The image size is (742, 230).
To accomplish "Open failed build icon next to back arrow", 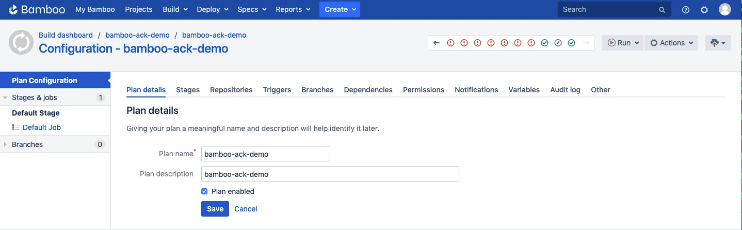I will tap(450, 43).
